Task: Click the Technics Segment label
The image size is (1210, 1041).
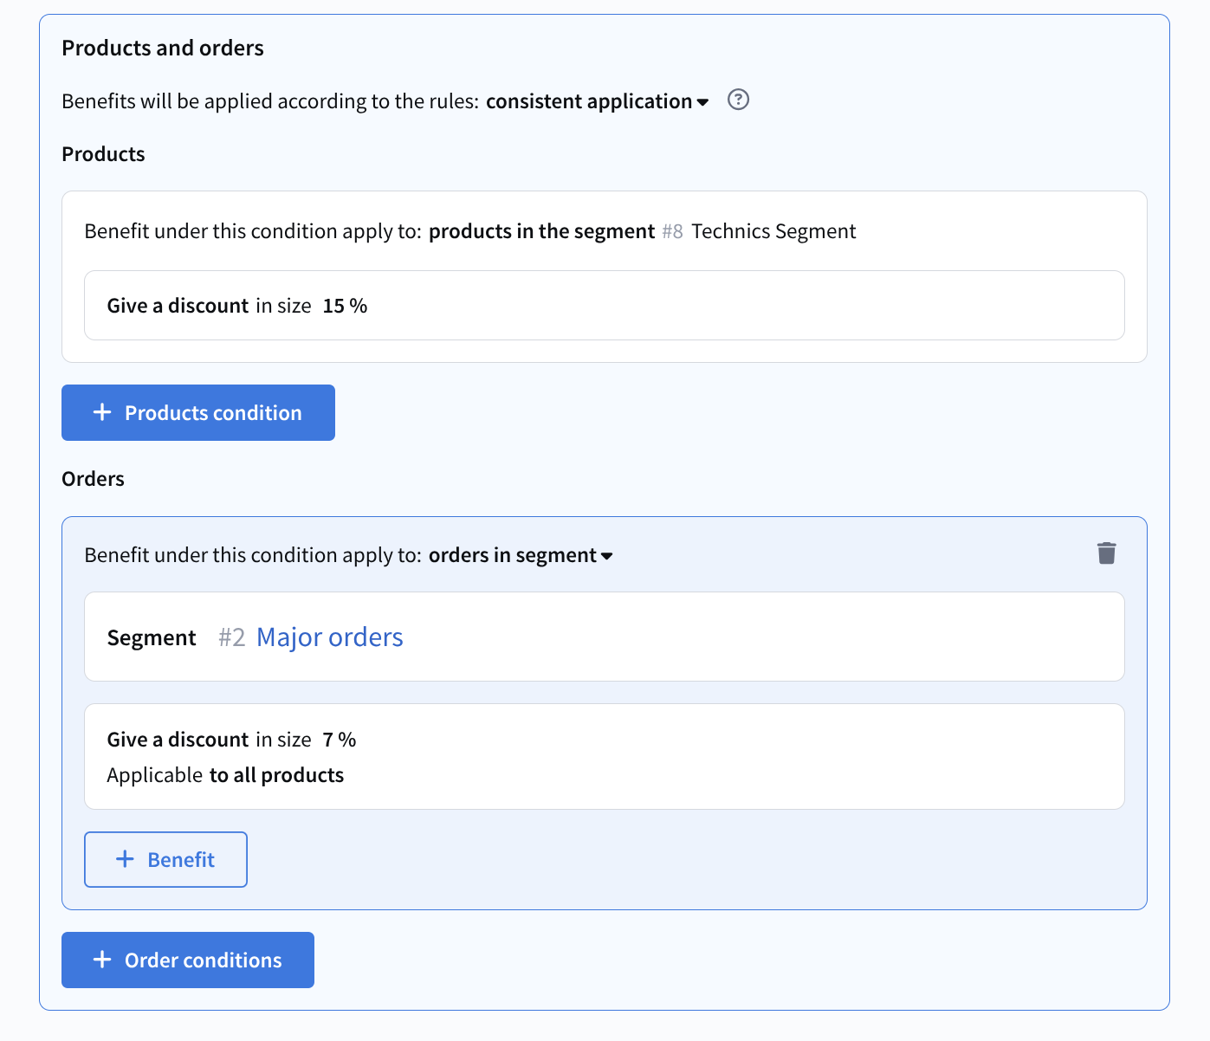Action: click(x=773, y=231)
